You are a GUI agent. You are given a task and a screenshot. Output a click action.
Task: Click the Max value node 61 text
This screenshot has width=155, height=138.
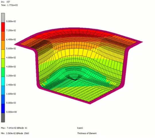[14, 128]
